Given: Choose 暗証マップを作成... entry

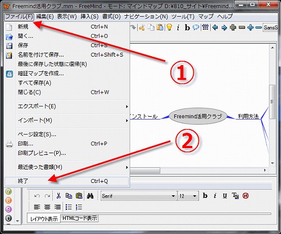Looking at the screenshot, I should click(67, 74).
